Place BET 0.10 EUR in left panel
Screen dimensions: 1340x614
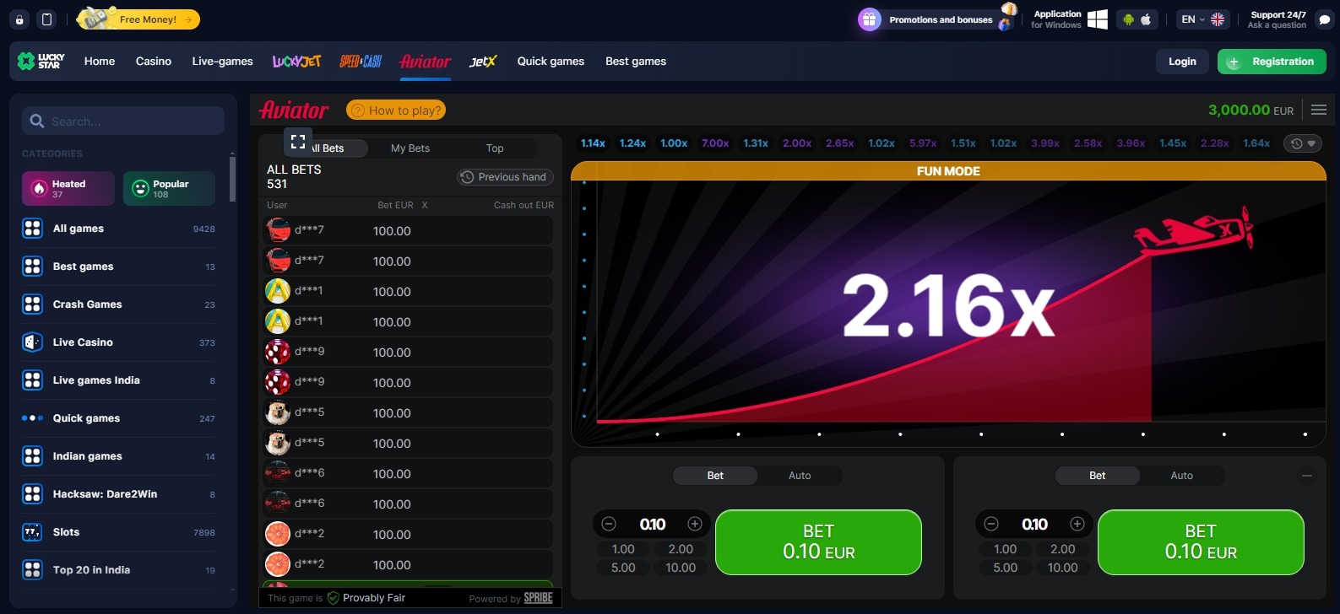(x=818, y=542)
